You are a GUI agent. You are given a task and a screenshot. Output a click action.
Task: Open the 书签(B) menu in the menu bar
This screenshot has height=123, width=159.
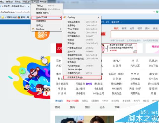click(26, 2)
